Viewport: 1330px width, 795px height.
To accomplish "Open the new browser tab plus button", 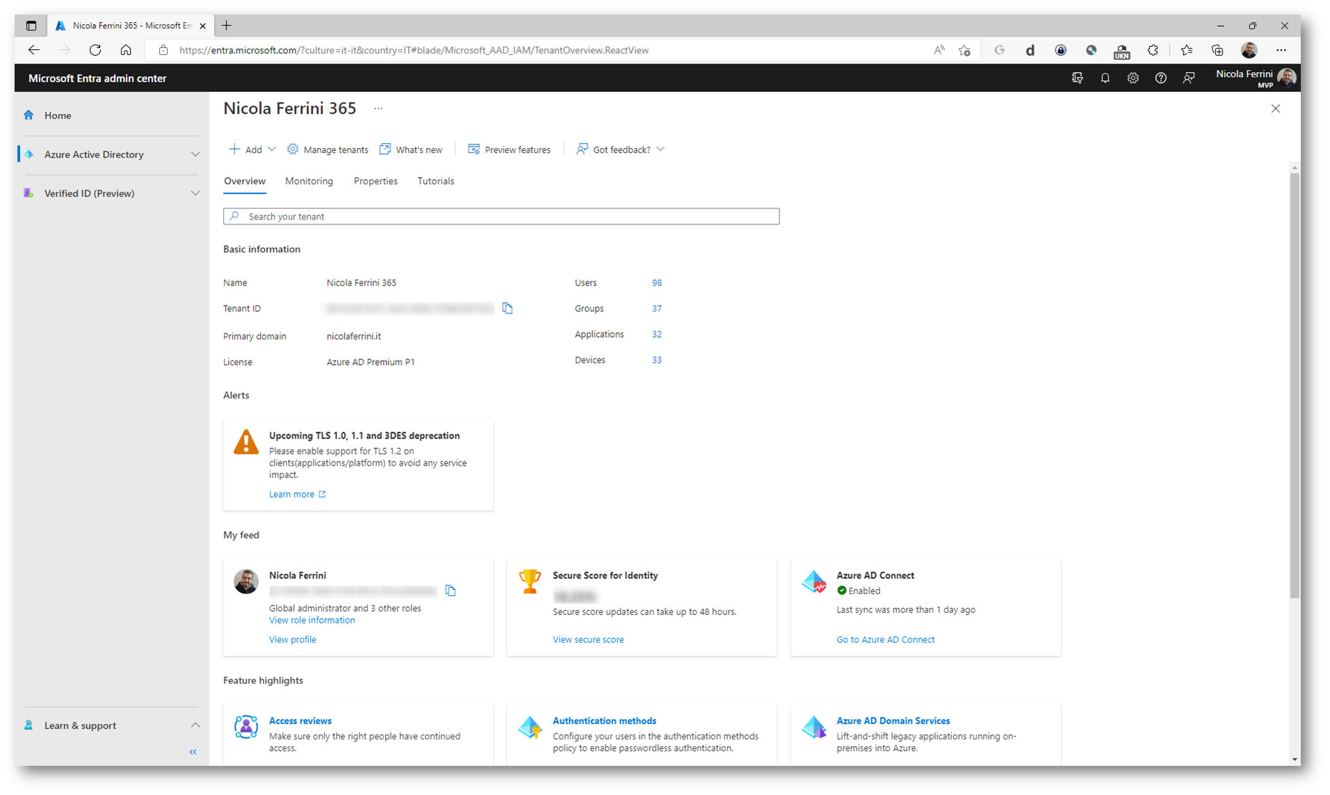I will [227, 26].
